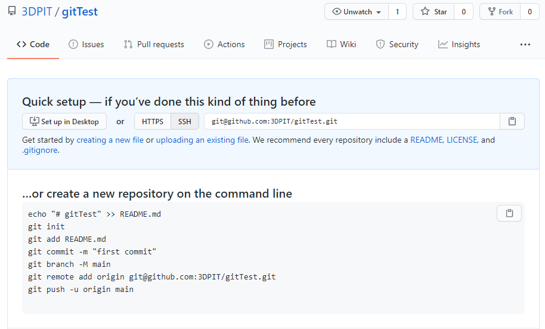545x329 pixels.
Task: Open the gitTest repository link
Action: click(79, 11)
